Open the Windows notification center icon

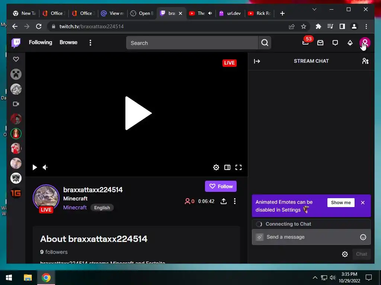[369, 278]
